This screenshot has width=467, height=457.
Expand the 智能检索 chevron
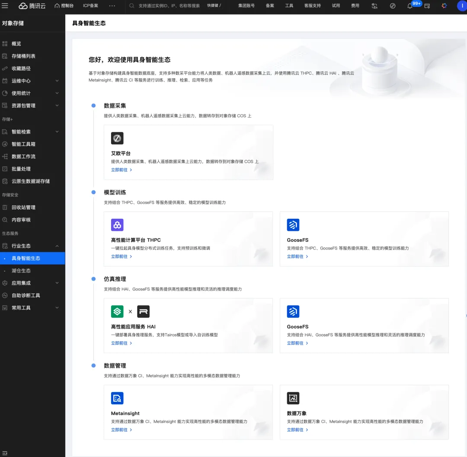57,131
